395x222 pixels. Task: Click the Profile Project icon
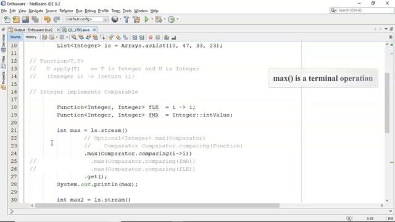172,19
